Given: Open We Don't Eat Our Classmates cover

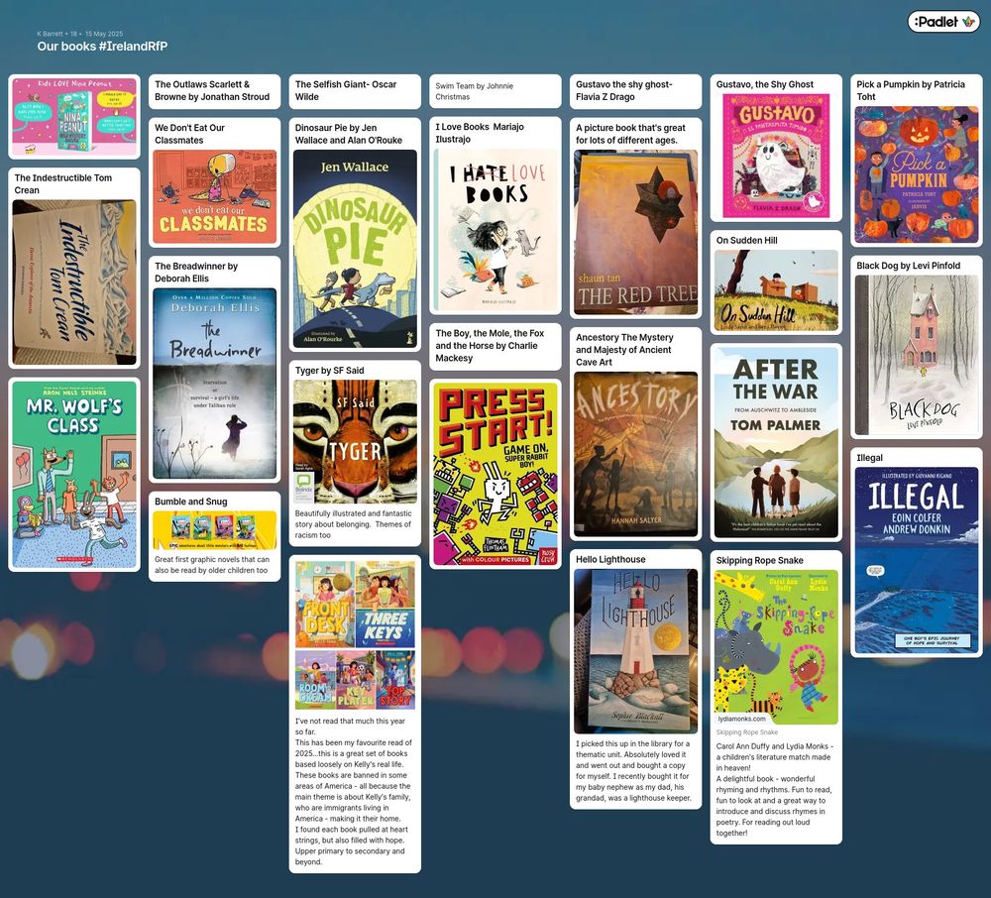Looking at the screenshot, I should (214, 196).
